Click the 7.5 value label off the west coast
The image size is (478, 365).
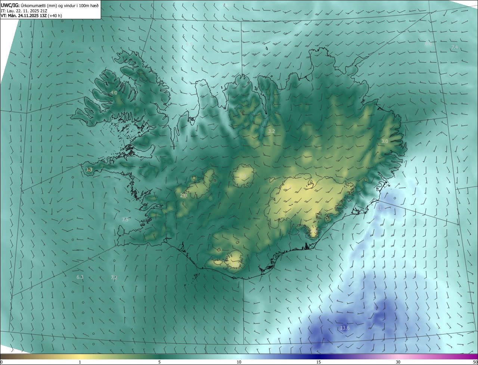coord(125,220)
